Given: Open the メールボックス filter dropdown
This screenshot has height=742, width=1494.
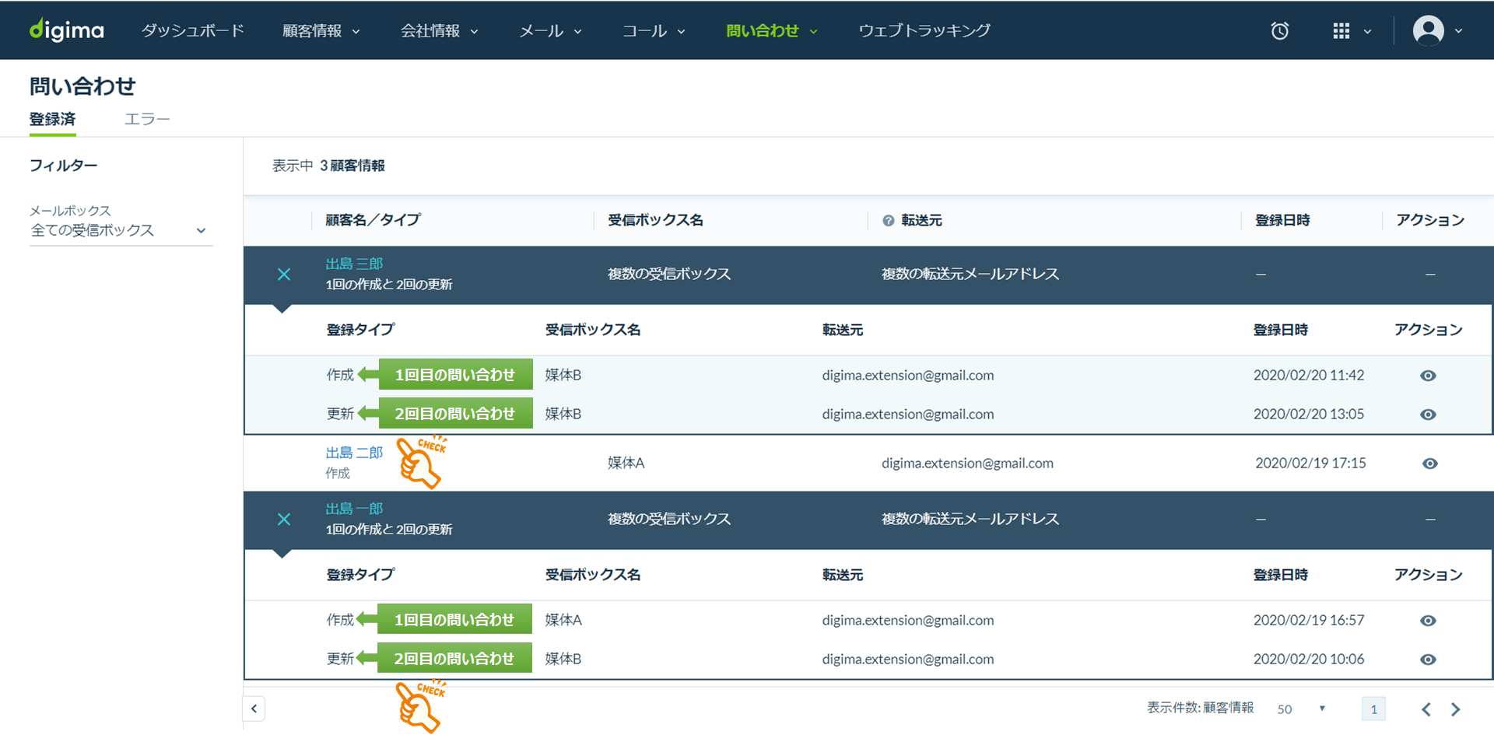Looking at the screenshot, I should pyautogui.click(x=121, y=230).
